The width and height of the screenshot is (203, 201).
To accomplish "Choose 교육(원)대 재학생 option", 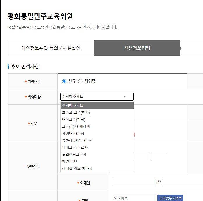I will 97,127.
